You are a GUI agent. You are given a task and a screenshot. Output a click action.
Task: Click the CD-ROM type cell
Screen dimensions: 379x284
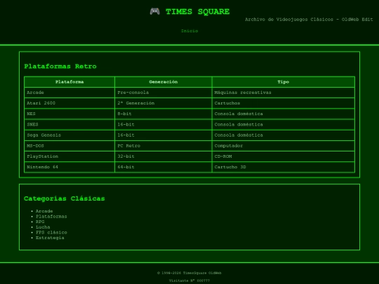point(284,156)
